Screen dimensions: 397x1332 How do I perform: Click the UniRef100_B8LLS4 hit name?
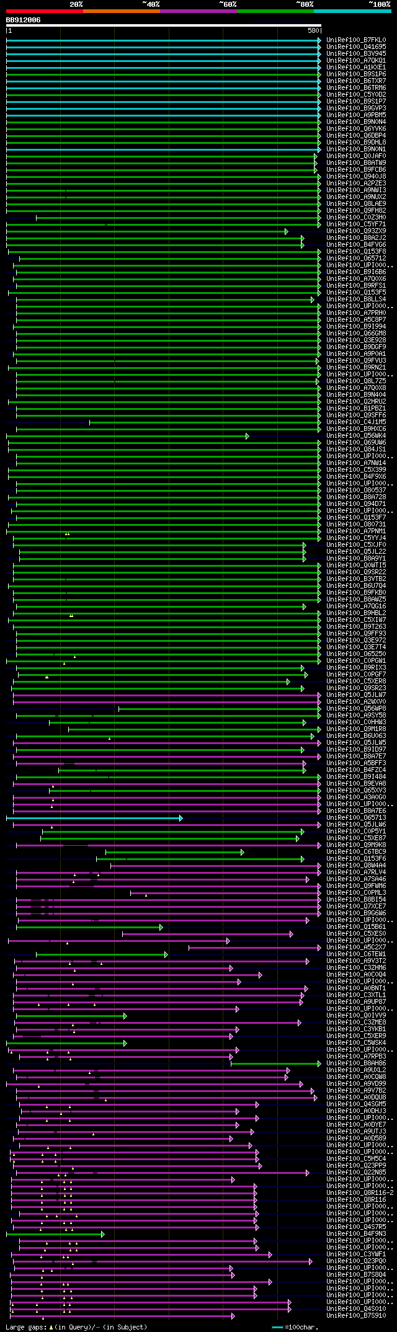point(356,300)
